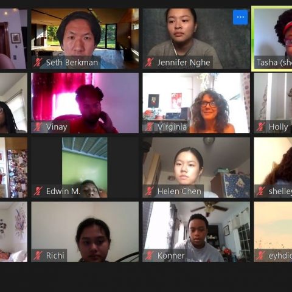Screen dimensions: 292x292
Task: Click Konner's muted microphone icon
Action: (150, 255)
